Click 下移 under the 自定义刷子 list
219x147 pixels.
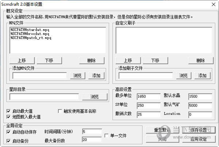point(155,60)
